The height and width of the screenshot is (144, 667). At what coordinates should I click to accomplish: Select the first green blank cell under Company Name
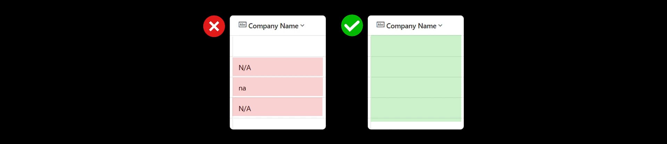click(x=416, y=46)
